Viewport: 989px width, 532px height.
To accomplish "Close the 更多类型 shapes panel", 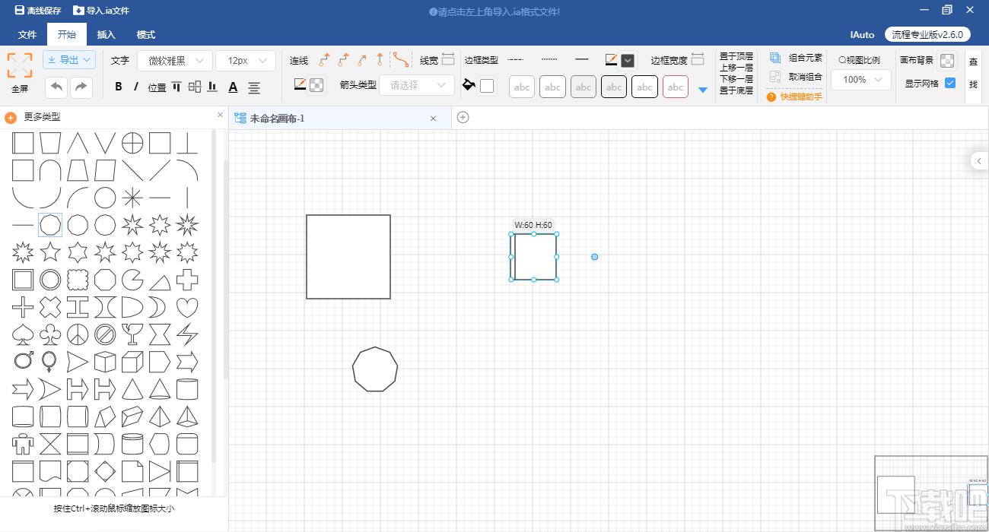I will [221, 116].
